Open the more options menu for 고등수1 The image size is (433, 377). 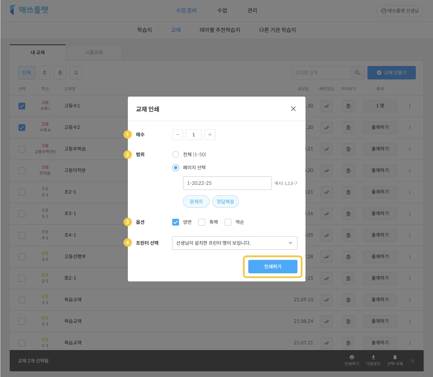tap(410, 106)
